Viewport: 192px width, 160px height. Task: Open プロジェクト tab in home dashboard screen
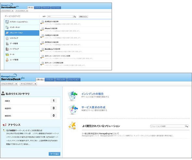61,80
